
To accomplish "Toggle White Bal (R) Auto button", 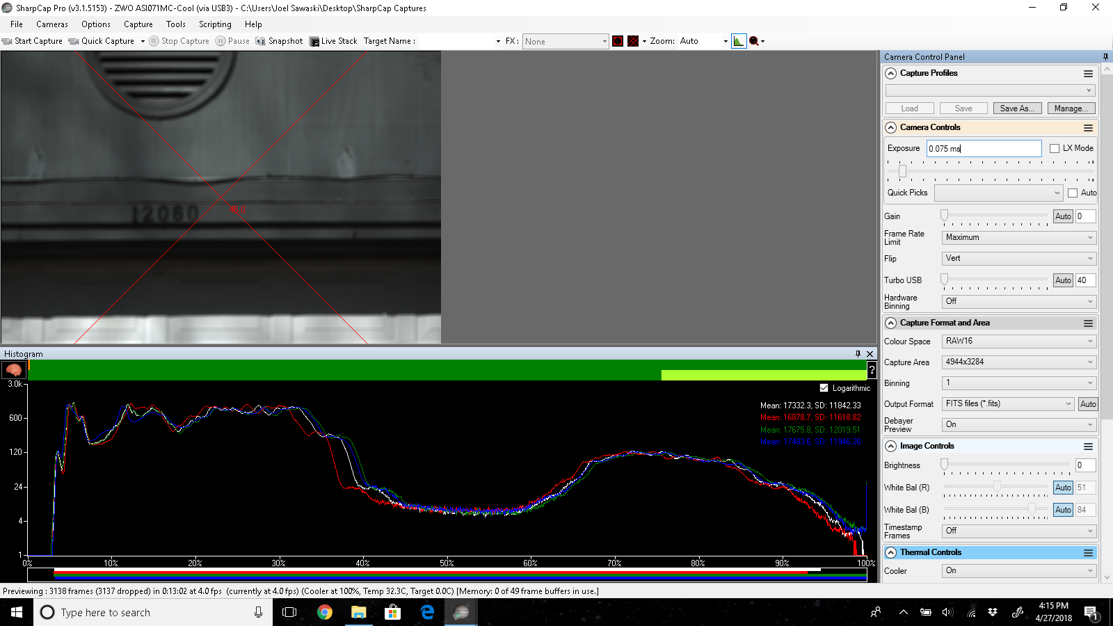I will [1063, 488].
